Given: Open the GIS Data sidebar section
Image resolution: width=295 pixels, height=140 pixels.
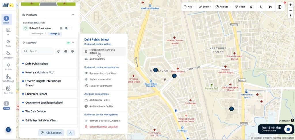Looking at the screenshot, I should coord(8,67).
